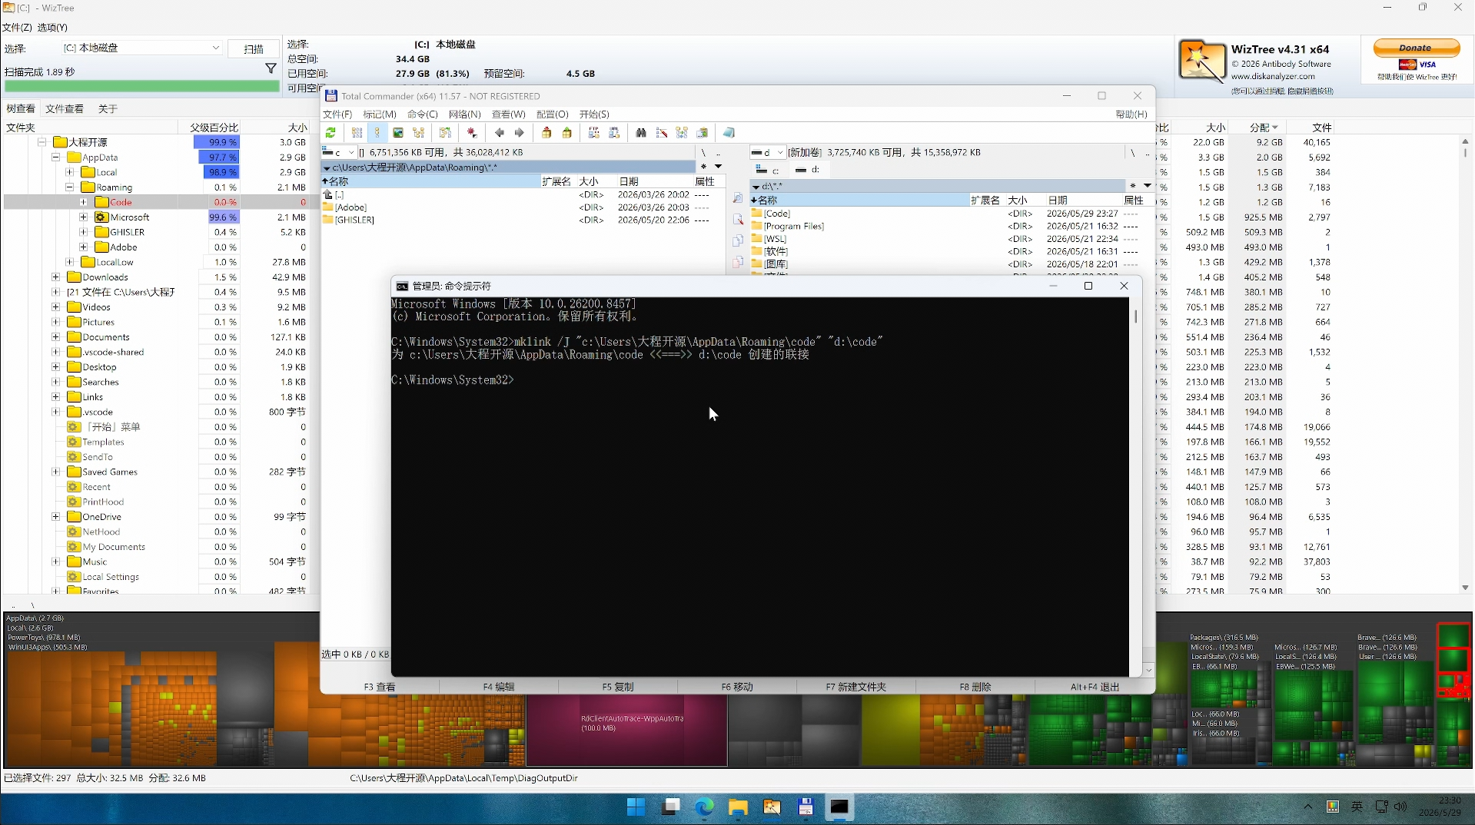Open left panel directory history arrow
Screen dimensions: 1475x825
719,167
